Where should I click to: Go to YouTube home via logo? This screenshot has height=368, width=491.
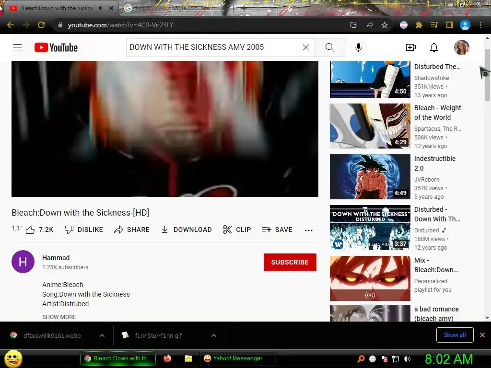(x=56, y=47)
